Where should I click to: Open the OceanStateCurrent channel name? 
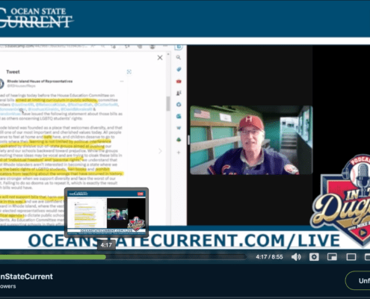click(26, 277)
